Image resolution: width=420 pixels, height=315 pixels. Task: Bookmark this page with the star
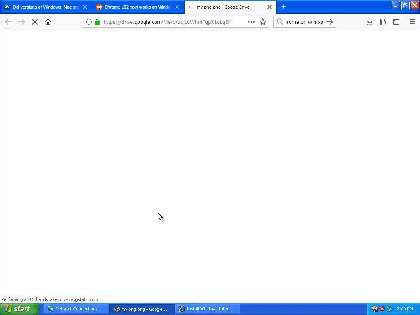[x=263, y=22]
